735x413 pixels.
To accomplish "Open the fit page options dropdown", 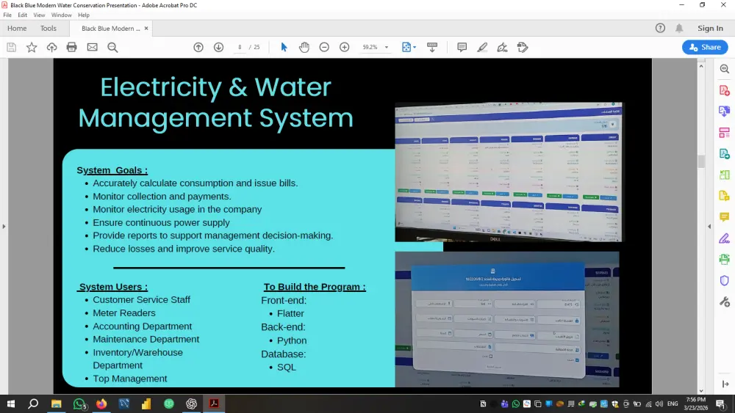I will (415, 47).
